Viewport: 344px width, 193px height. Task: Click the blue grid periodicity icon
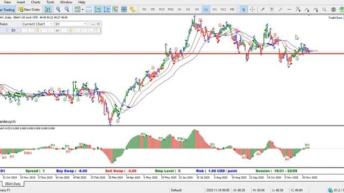[124, 10]
